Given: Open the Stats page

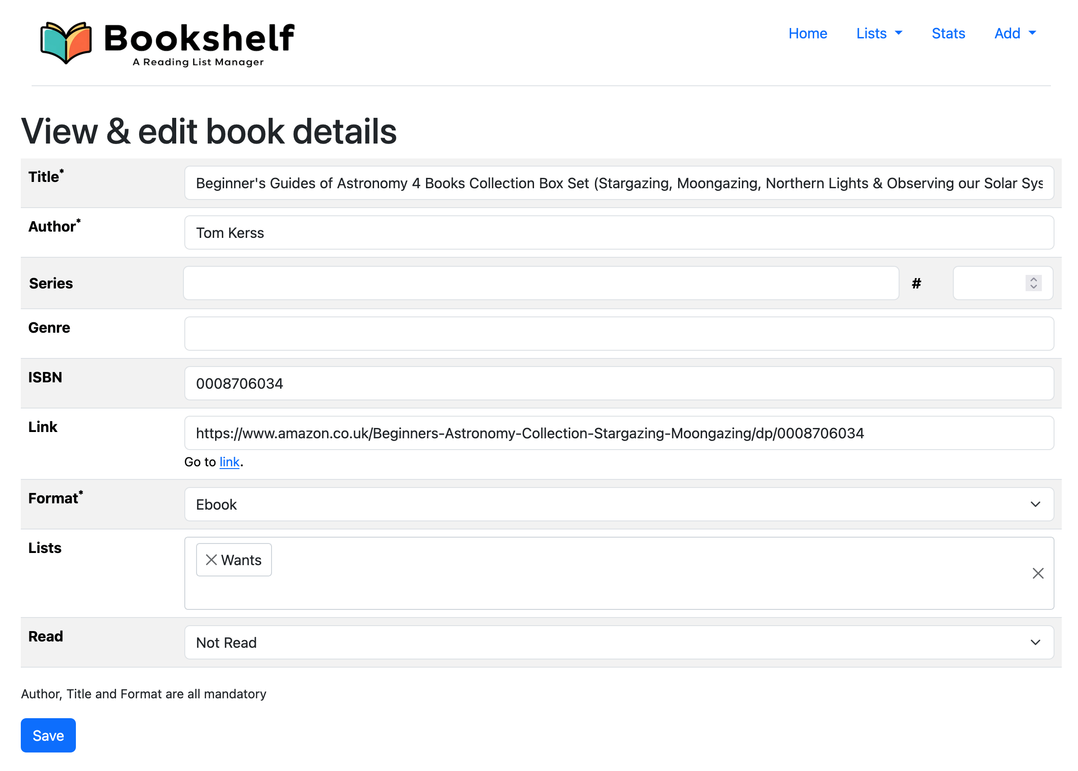Looking at the screenshot, I should [x=947, y=33].
